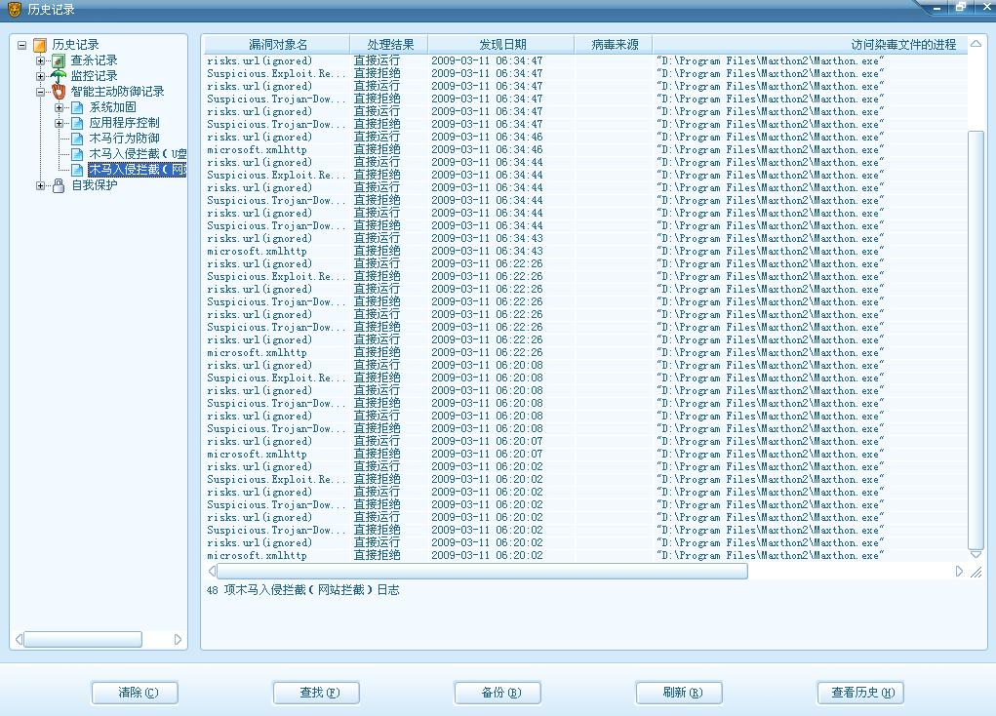Select risks.url(ignored) row dated 06:34:46
The image size is (996, 716).
pos(585,138)
